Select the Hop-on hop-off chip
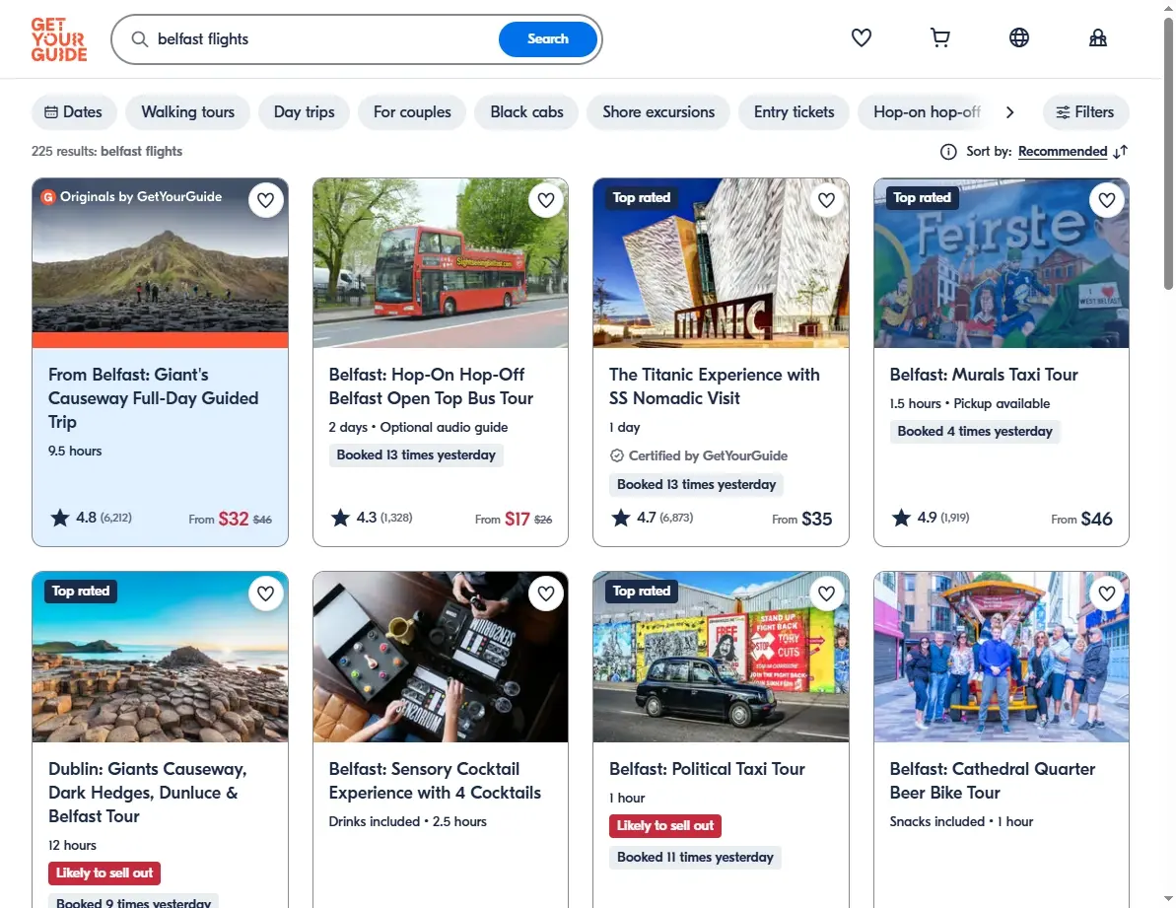 coord(927,111)
